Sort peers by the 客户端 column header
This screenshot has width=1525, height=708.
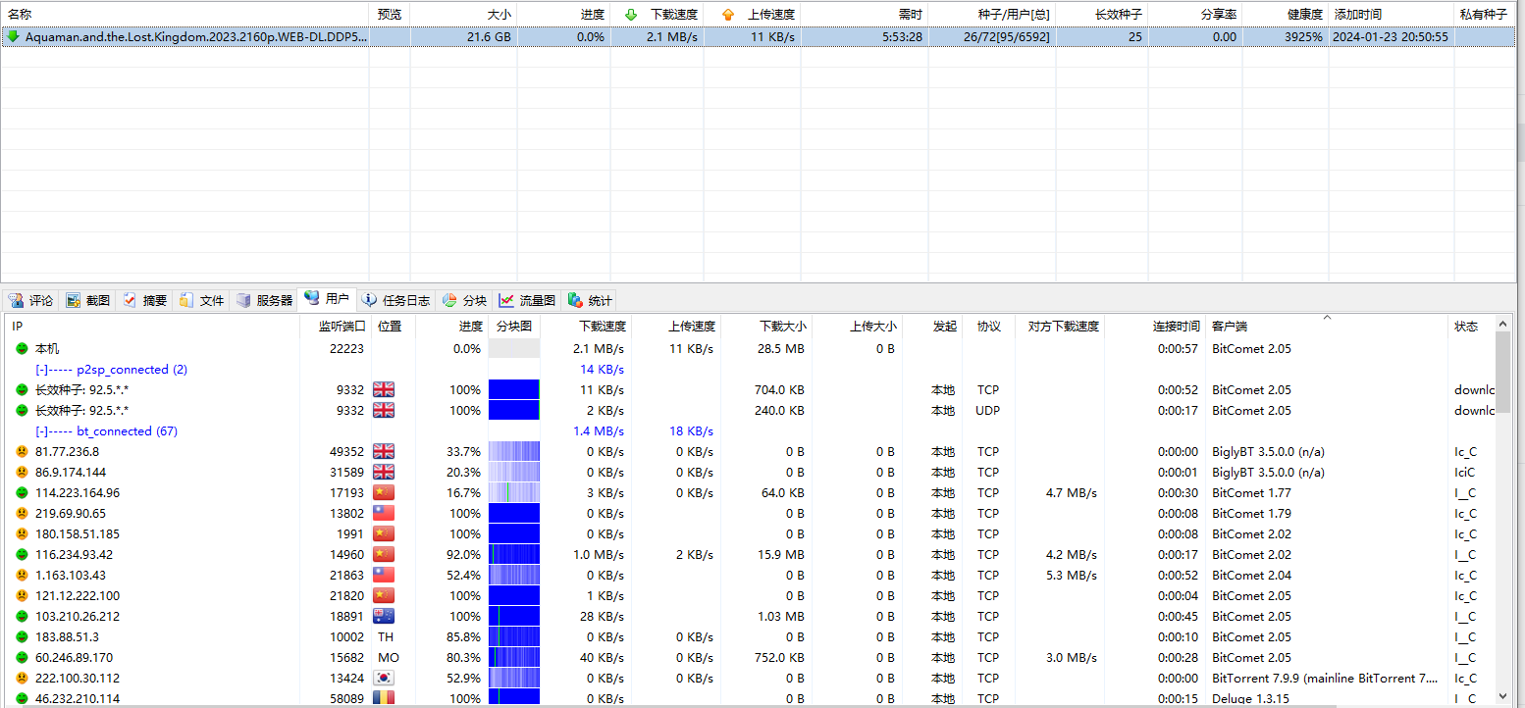pyautogui.click(x=1327, y=327)
